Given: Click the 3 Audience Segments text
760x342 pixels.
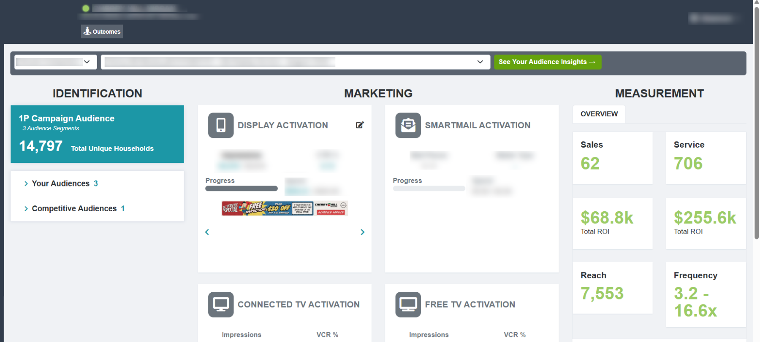Looking at the screenshot, I should (51, 128).
